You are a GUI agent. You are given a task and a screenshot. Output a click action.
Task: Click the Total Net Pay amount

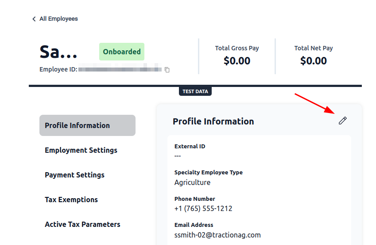pos(314,61)
